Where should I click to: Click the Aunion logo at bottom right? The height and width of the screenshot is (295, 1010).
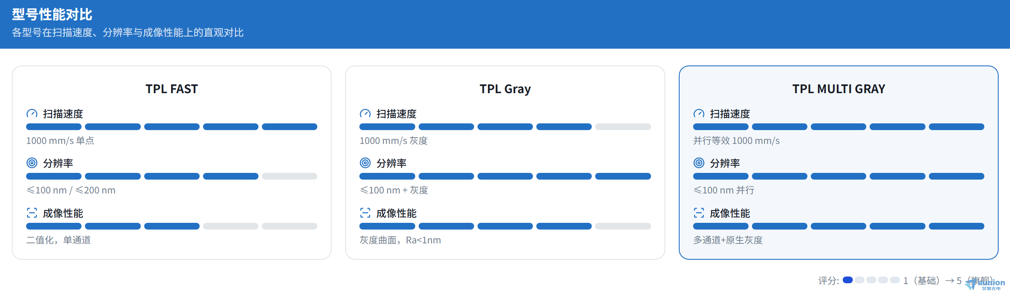pyautogui.click(x=985, y=284)
